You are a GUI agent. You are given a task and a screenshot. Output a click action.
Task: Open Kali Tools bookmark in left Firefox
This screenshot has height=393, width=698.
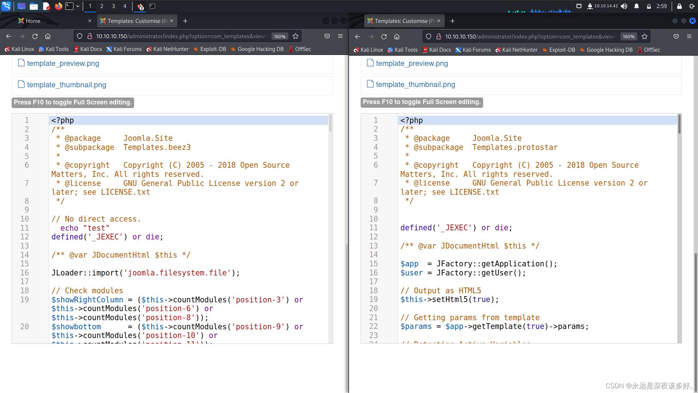coord(53,49)
